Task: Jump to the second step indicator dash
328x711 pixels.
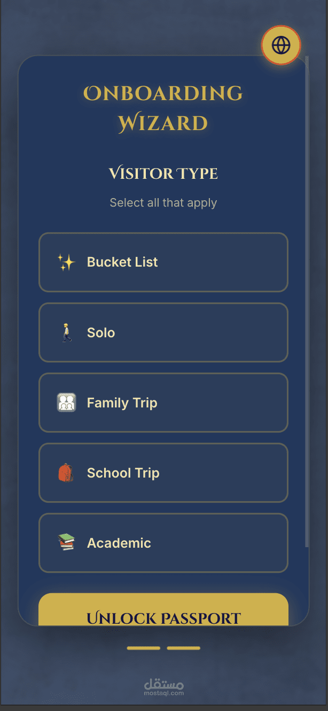Action: pyautogui.click(x=183, y=648)
